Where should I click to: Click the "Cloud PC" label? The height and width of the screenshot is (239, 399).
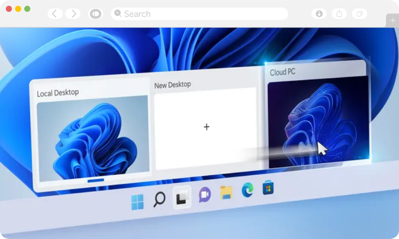click(282, 72)
